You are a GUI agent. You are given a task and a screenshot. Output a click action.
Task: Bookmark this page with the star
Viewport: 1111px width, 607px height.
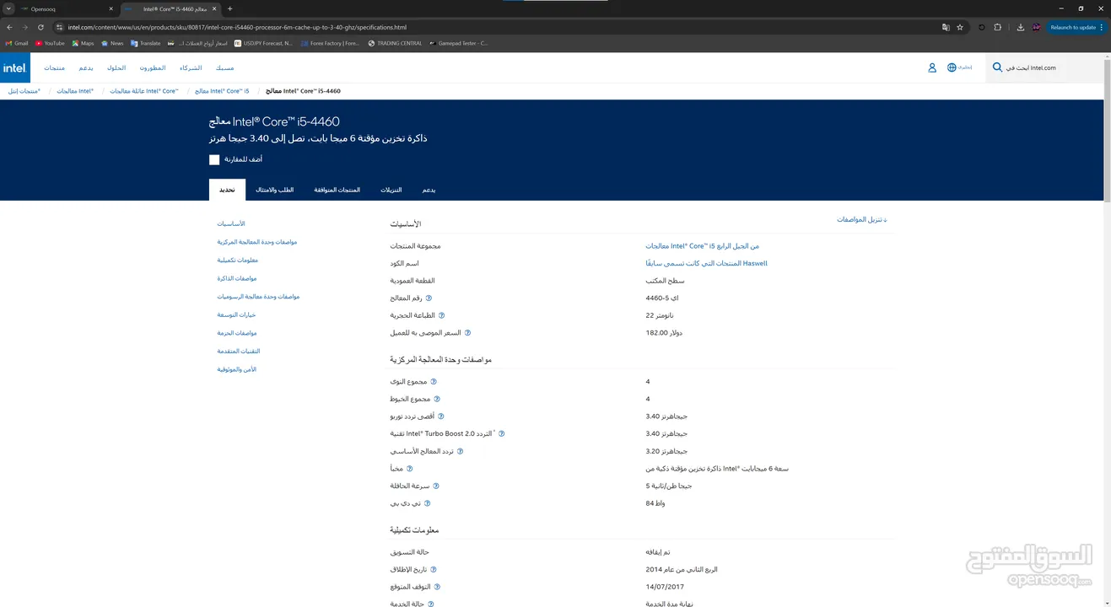coord(960,27)
